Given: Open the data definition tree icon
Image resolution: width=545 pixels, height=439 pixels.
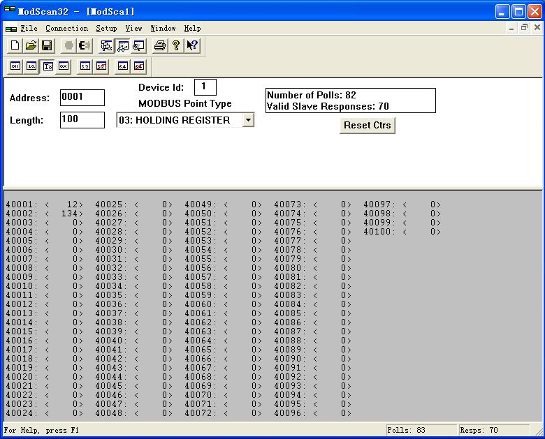Looking at the screenshot, I should (x=106, y=45).
